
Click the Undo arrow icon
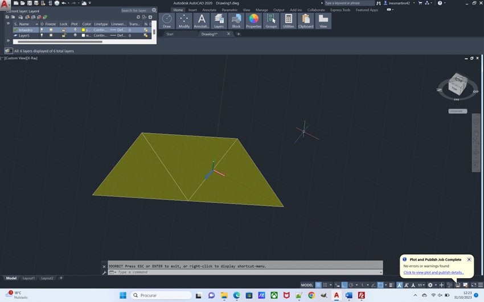pos(64,3)
